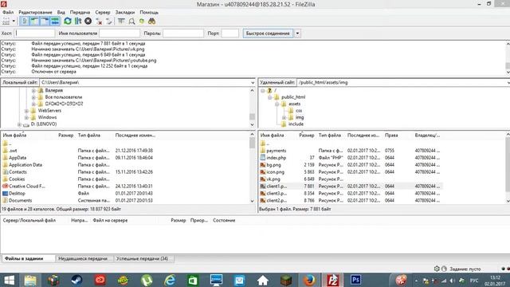The width and height of the screenshot is (510, 287).
Task: Open the Site Manager icon
Action: tap(6, 22)
